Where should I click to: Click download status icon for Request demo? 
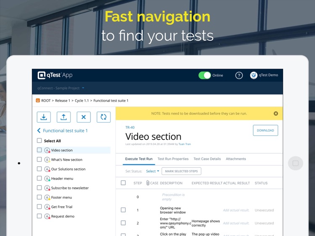47,216
